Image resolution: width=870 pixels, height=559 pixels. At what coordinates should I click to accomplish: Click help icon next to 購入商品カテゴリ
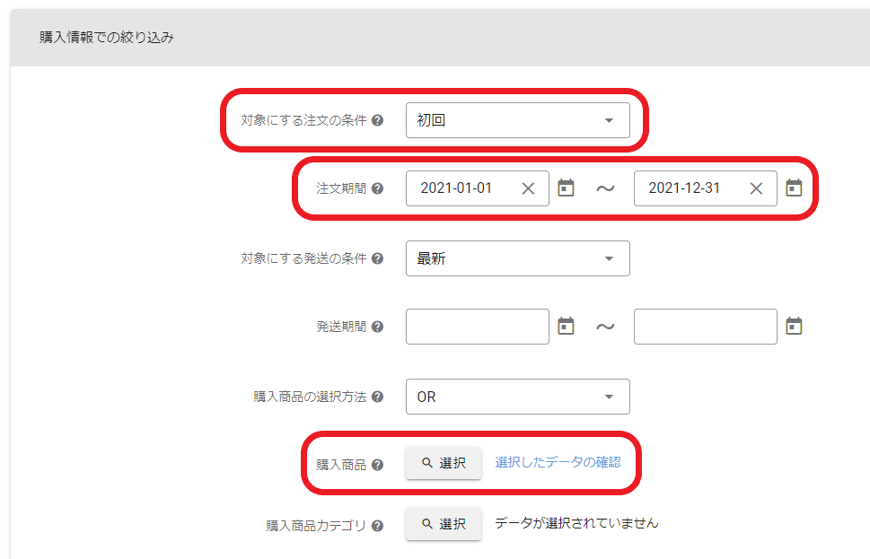click(x=378, y=526)
